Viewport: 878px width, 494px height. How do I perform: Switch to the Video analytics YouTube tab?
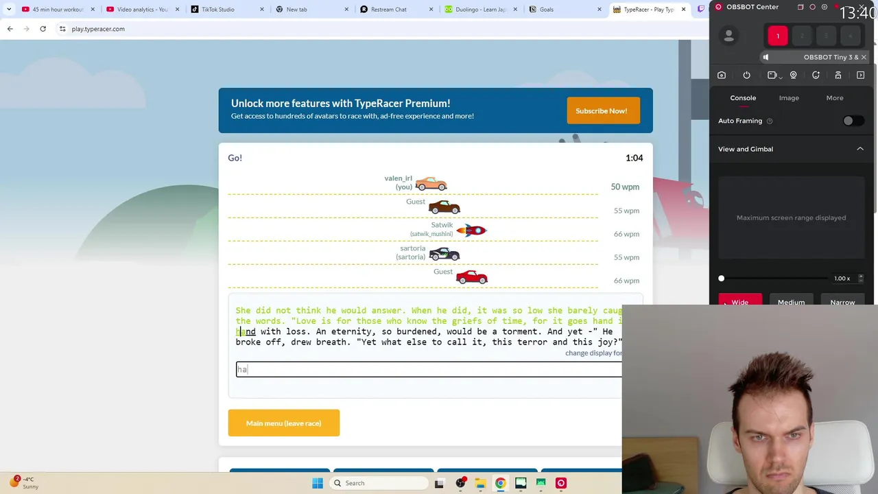click(x=142, y=10)
